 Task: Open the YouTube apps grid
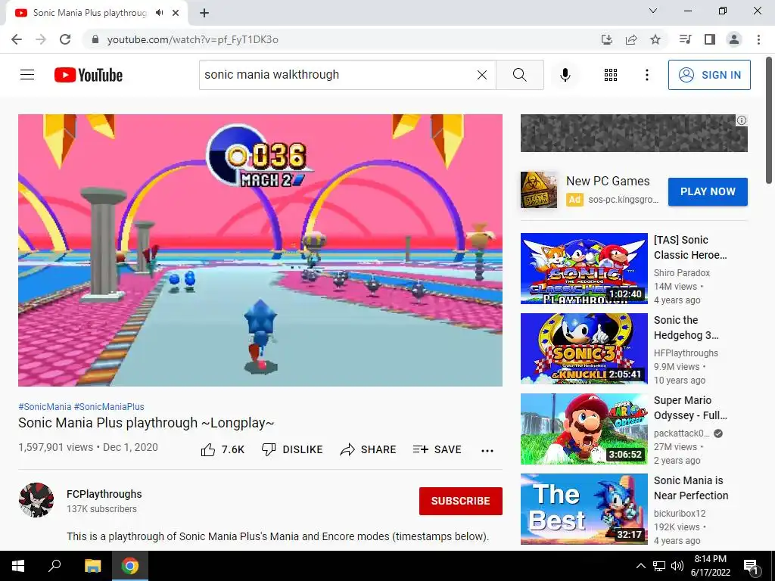click(x=611, y=75)
